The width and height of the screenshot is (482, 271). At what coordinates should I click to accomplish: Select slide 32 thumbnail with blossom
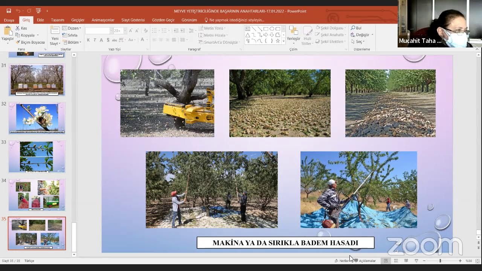point(37,118)
